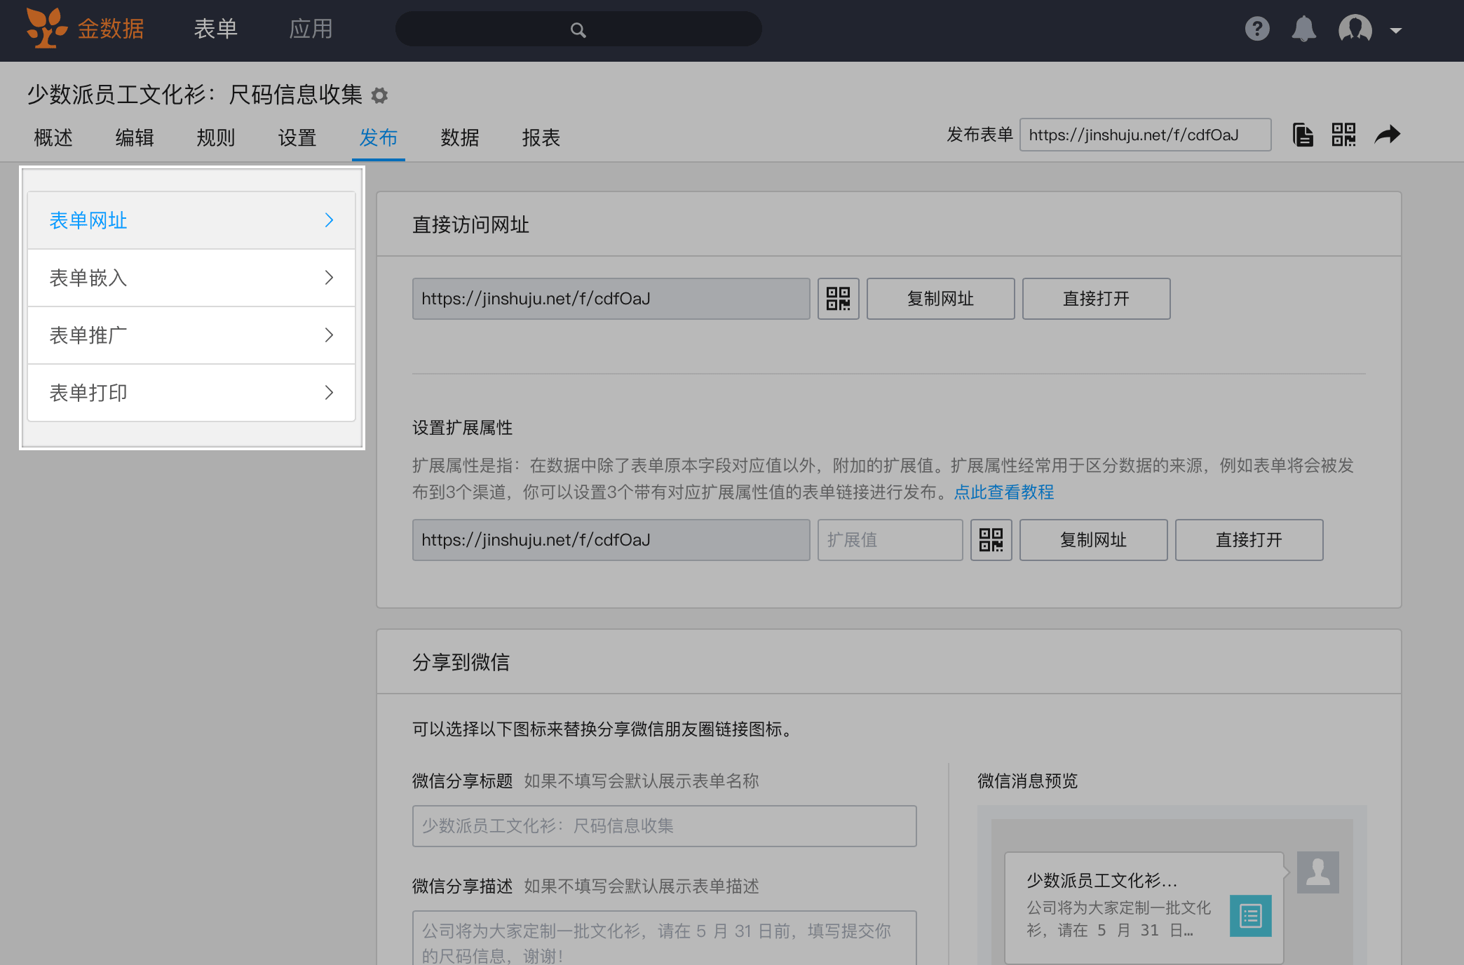
Task: Switch to the 数据 tab
Action: click(460, 137)
